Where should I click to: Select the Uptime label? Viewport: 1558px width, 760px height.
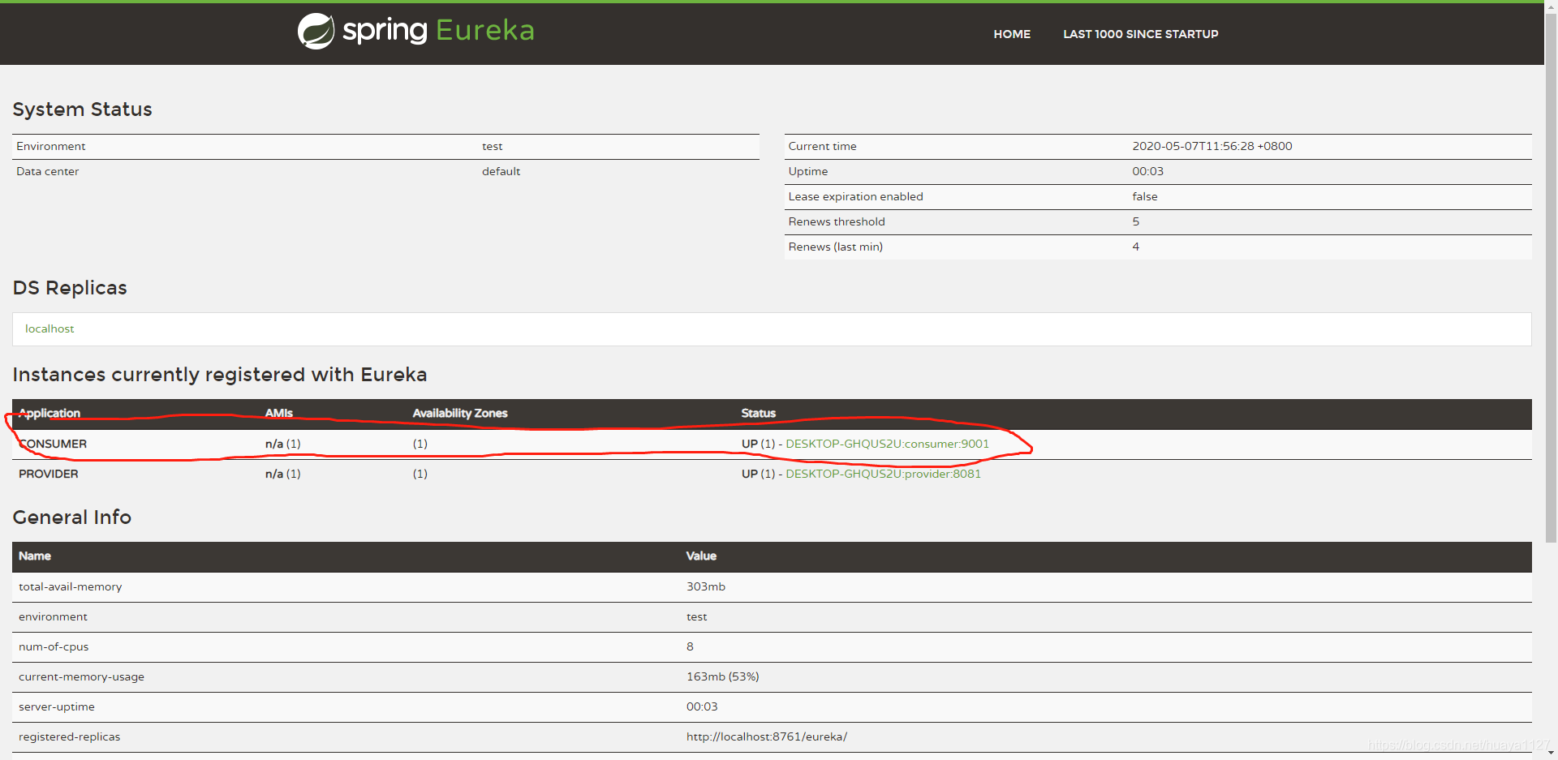(808, 171)
